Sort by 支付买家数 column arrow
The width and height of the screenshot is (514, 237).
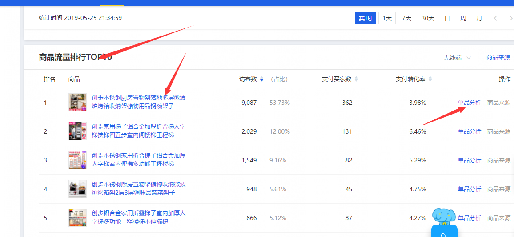[356, 79]
